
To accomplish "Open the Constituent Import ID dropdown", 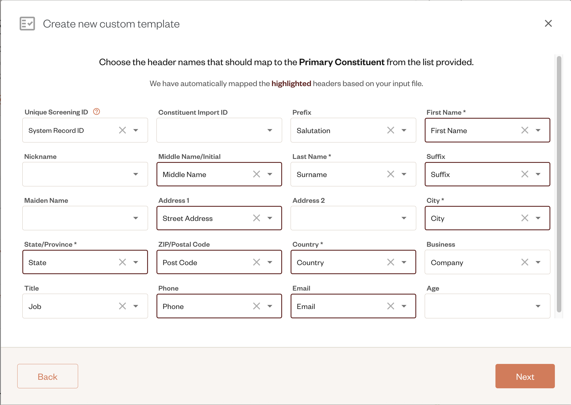I will point(219,130).
